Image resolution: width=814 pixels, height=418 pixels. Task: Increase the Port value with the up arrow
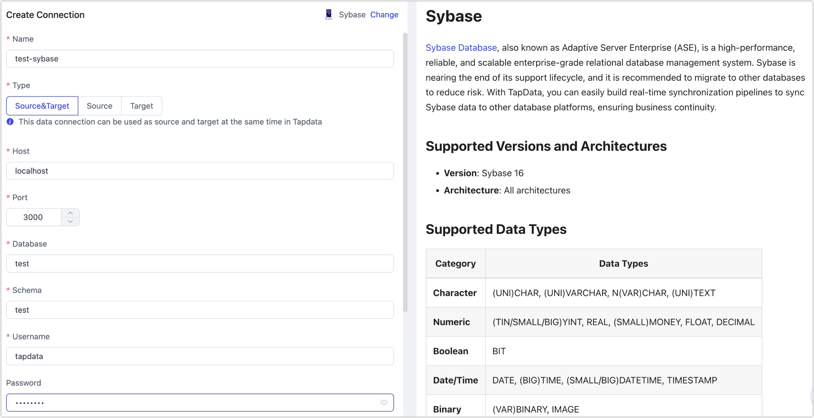tap(70, 212)
